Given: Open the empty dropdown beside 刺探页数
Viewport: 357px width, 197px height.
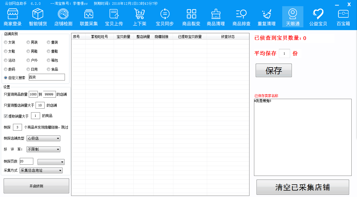Looking at the screenshot, I should tap(51, 162).
